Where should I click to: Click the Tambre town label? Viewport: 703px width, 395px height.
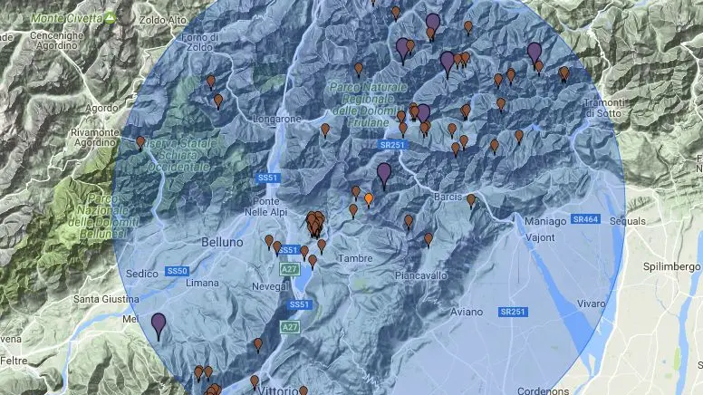pyautogui.click(x=355, y=258)
